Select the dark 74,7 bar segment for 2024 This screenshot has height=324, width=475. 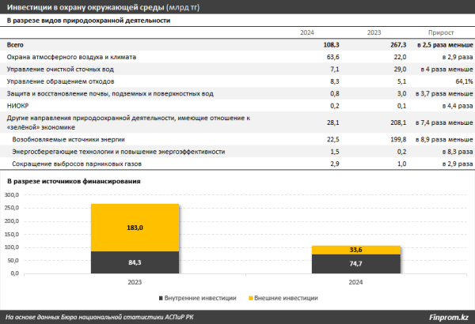tap(355, 264)
